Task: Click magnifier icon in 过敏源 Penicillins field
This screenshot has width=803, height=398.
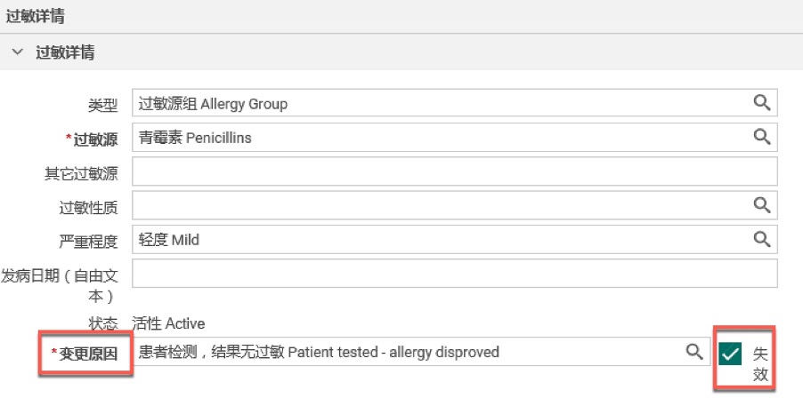Action: pos(762,137)
